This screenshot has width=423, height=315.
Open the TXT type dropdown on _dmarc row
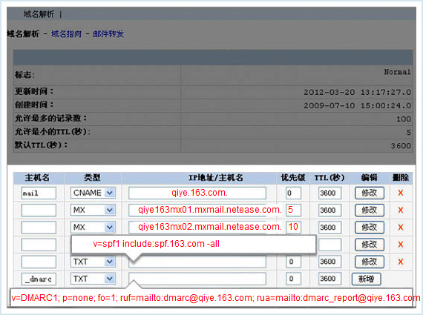click(110, 279)
